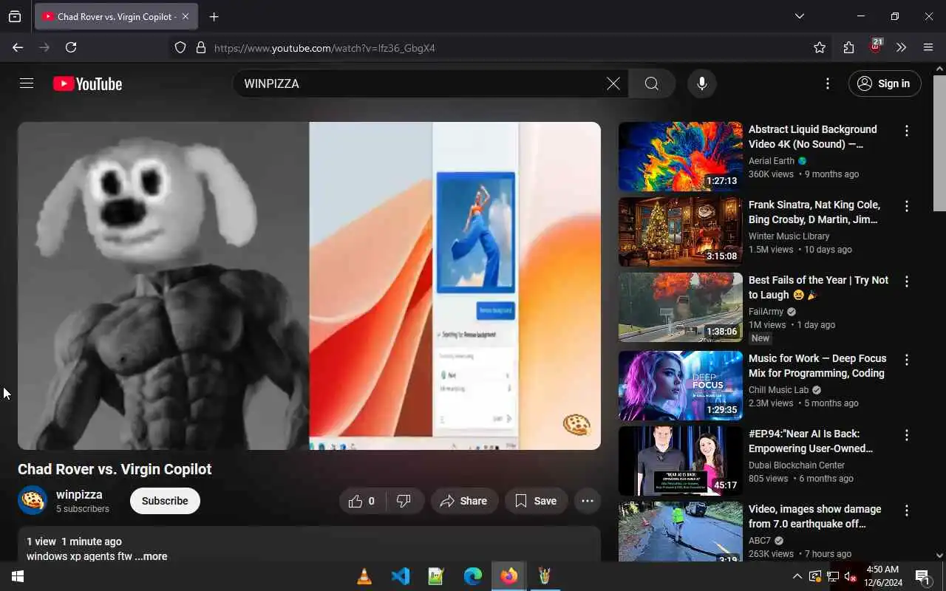Open options for Best Fails of the Year

907,281
